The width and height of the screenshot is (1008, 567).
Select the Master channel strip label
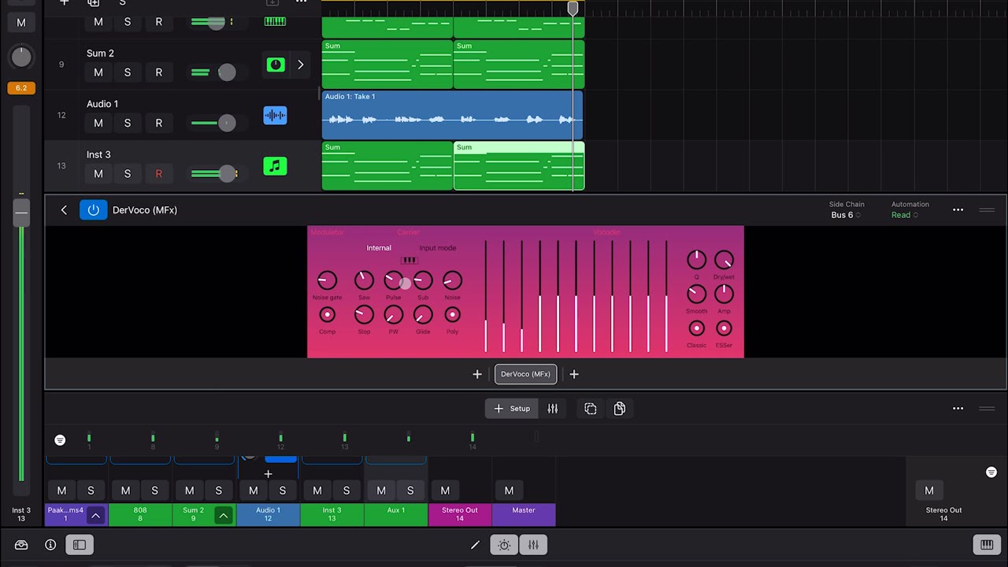524,515
